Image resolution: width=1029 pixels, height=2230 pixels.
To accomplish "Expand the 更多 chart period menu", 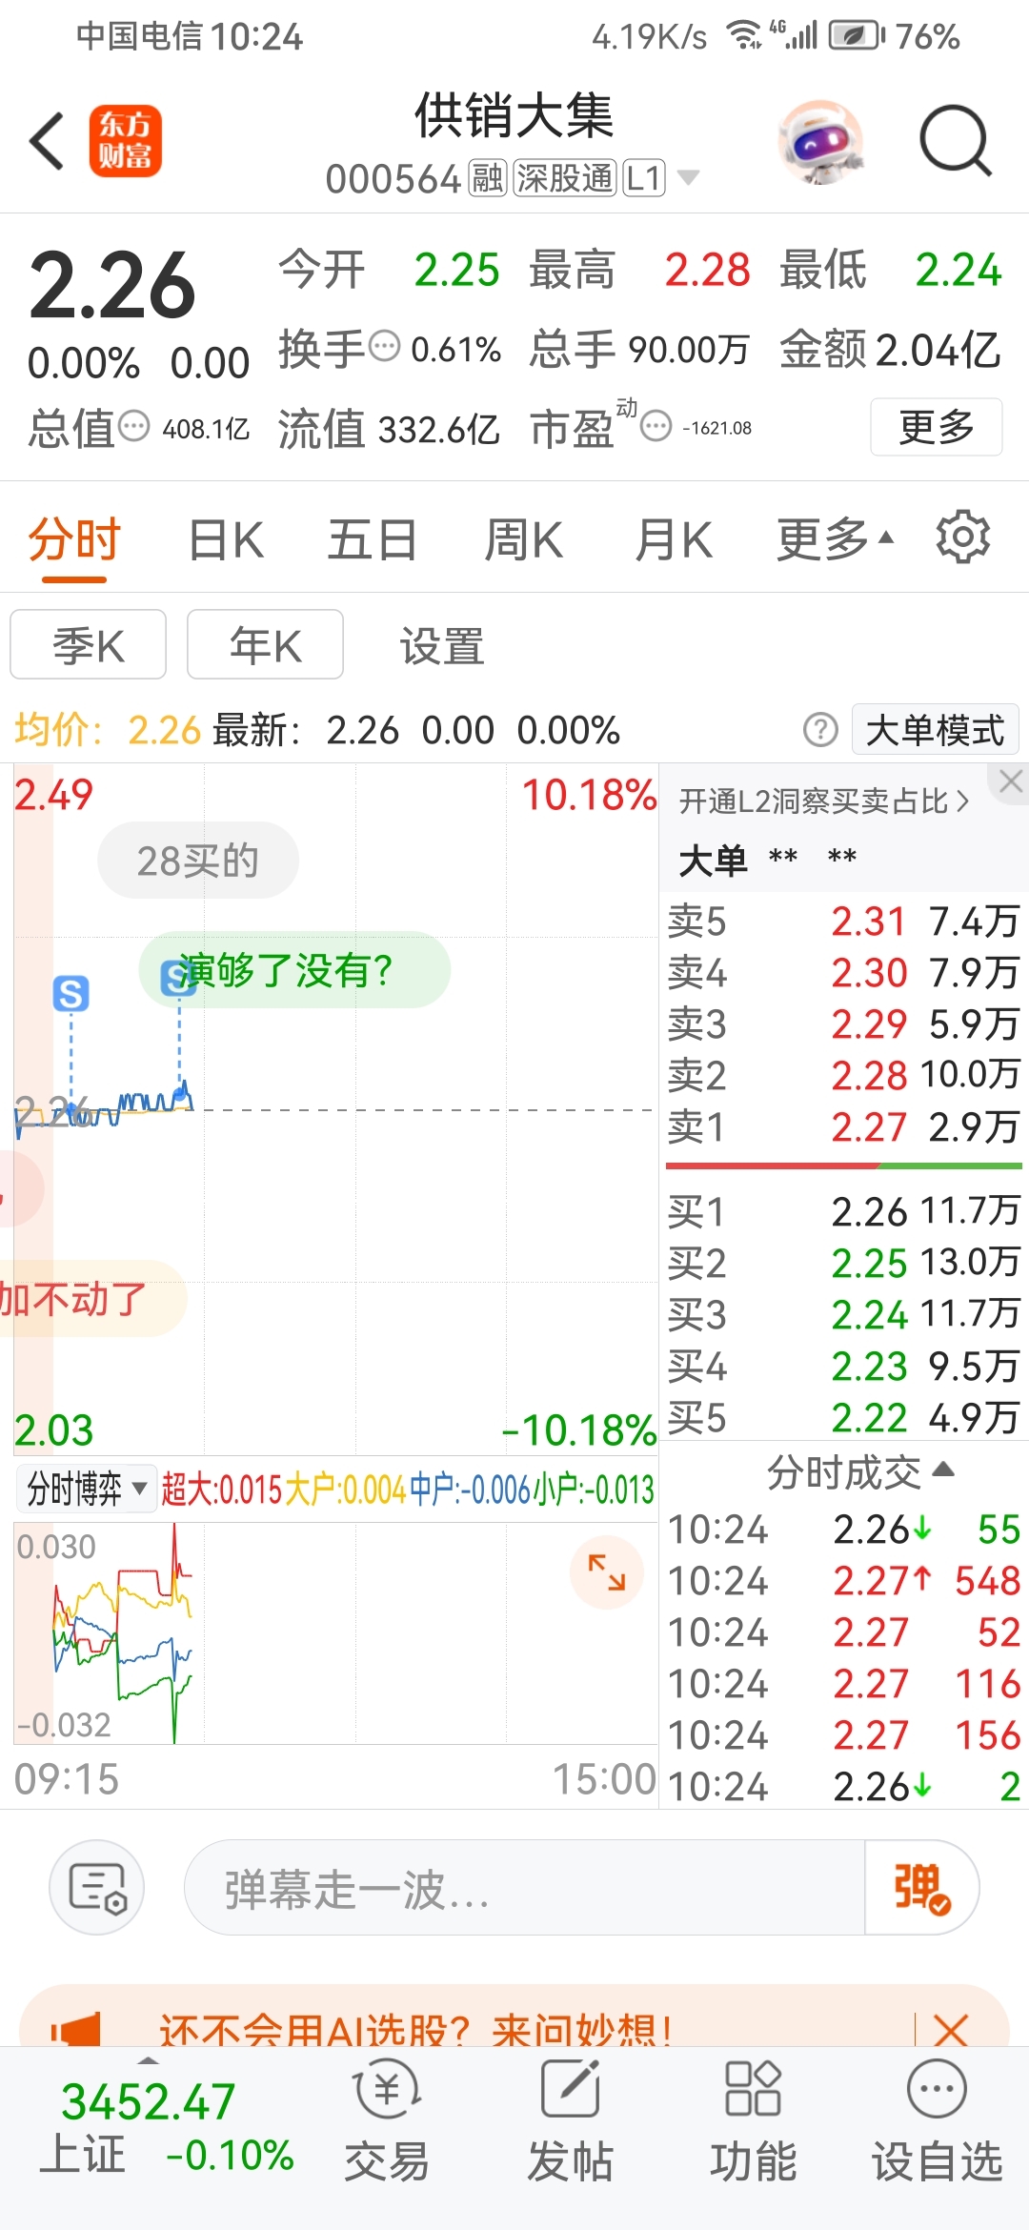I will (835, 539).
